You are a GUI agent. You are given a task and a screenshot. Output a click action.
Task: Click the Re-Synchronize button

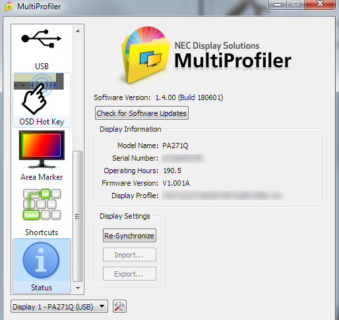pyautogui.click(x=129, y=236)
